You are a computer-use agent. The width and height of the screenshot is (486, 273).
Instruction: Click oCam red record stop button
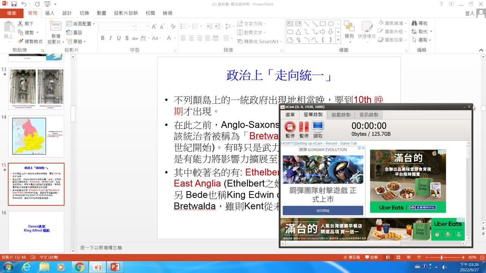290,127
